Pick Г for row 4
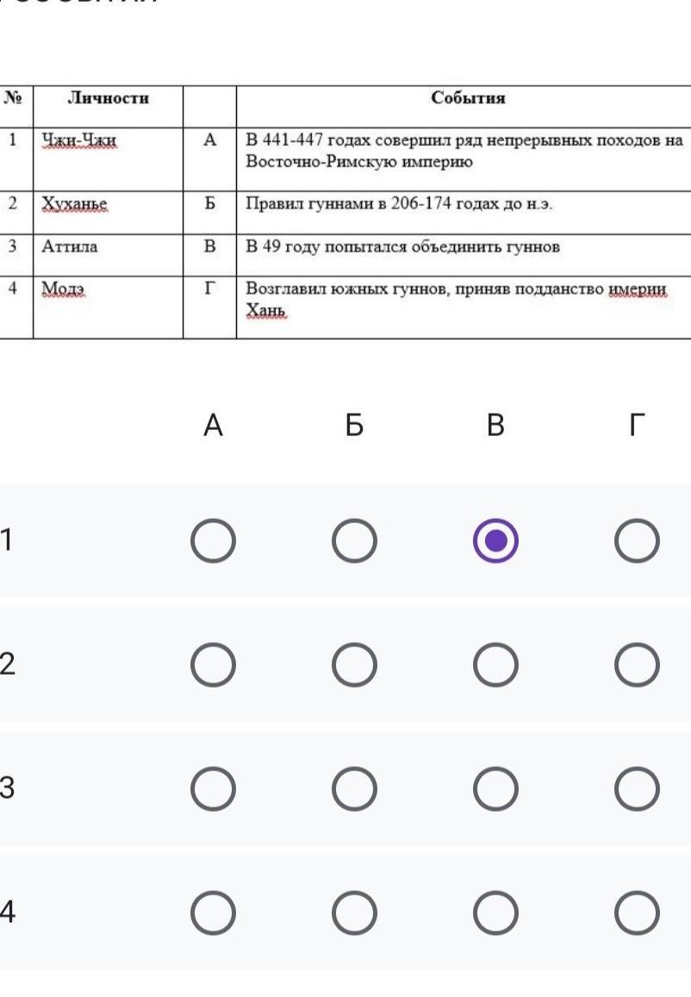Viewport: 691px width, 997px height. 637,913
